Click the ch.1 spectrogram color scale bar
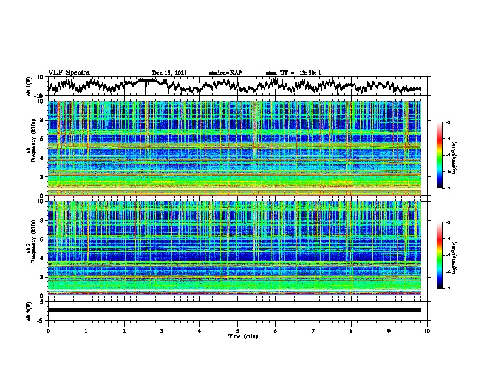Viewport: 481px width, 371px height. tap(439, 155)
